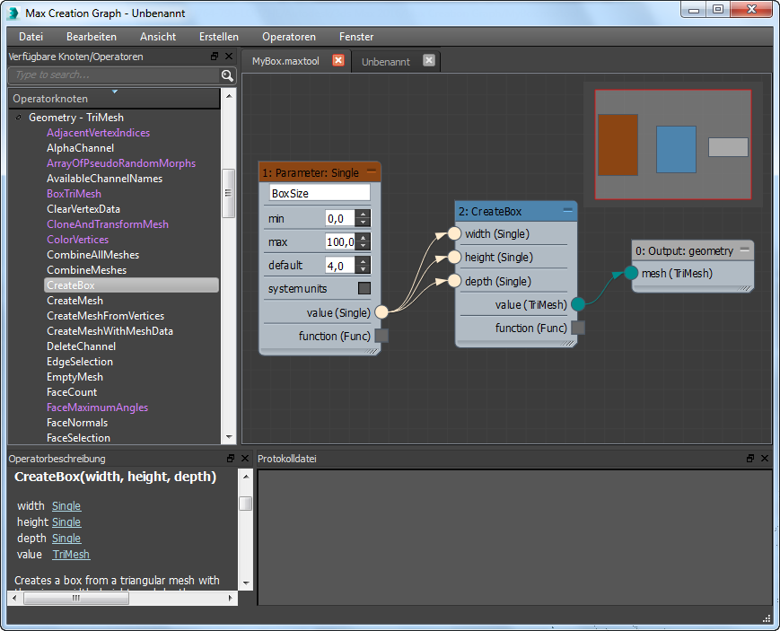Decrease the max value spinner
The width and height of the screenshot is (780, 631).
click(364, 245)
